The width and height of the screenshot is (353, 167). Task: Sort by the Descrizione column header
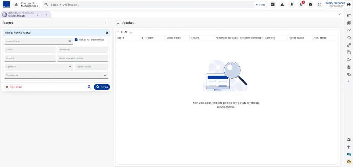(x=152, y=38)
